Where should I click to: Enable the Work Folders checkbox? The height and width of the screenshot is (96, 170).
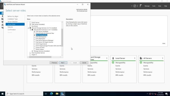(35, 49)
